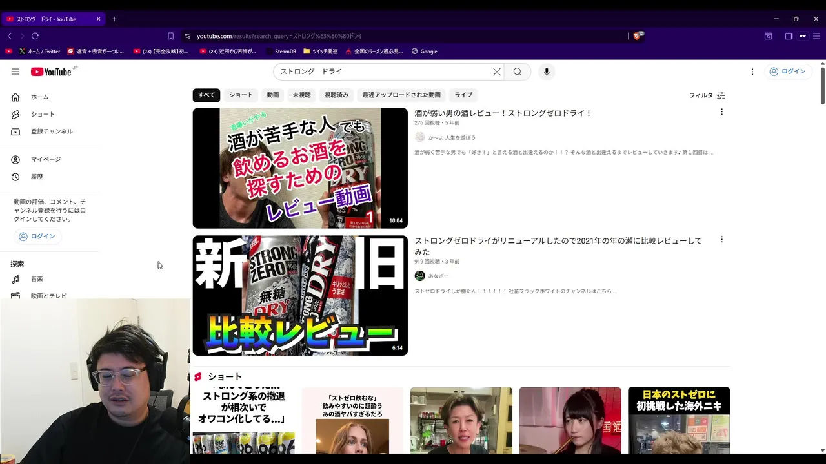This screenshot has width=826, height=464.
Task: Click the bookmark icon in the address bar
Action: [x=170, y=36]
